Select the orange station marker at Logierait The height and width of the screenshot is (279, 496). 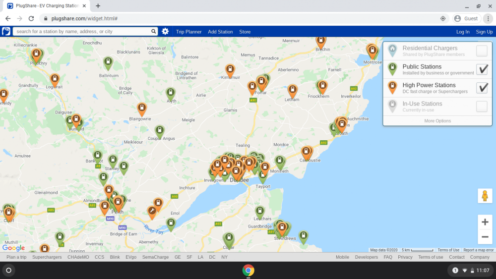coord(55,80)
